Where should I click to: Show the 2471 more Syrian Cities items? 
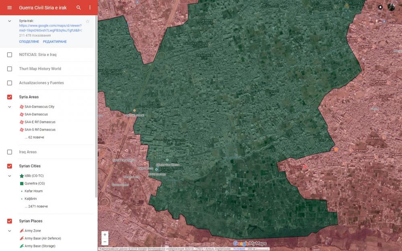point(36,206)
